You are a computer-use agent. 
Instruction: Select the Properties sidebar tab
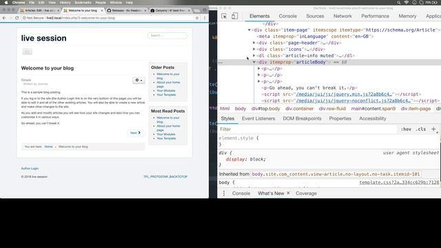340,118
